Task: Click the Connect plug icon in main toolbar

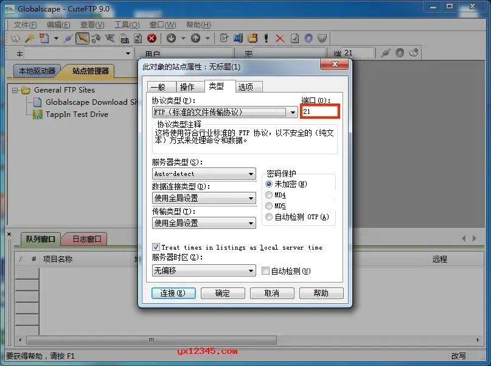Action: point(68,38)
